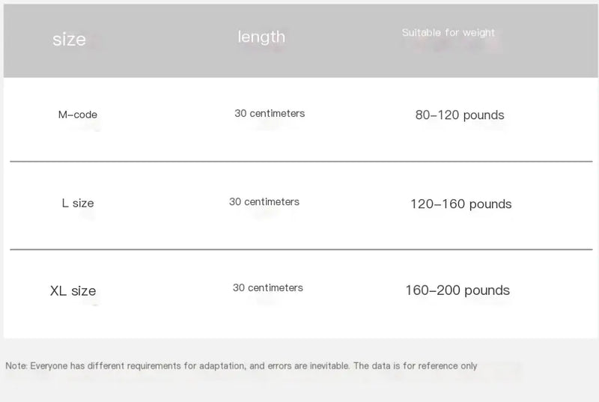
Task: Click the word "Everyone" in the footnote
Action: click(48, 366)
